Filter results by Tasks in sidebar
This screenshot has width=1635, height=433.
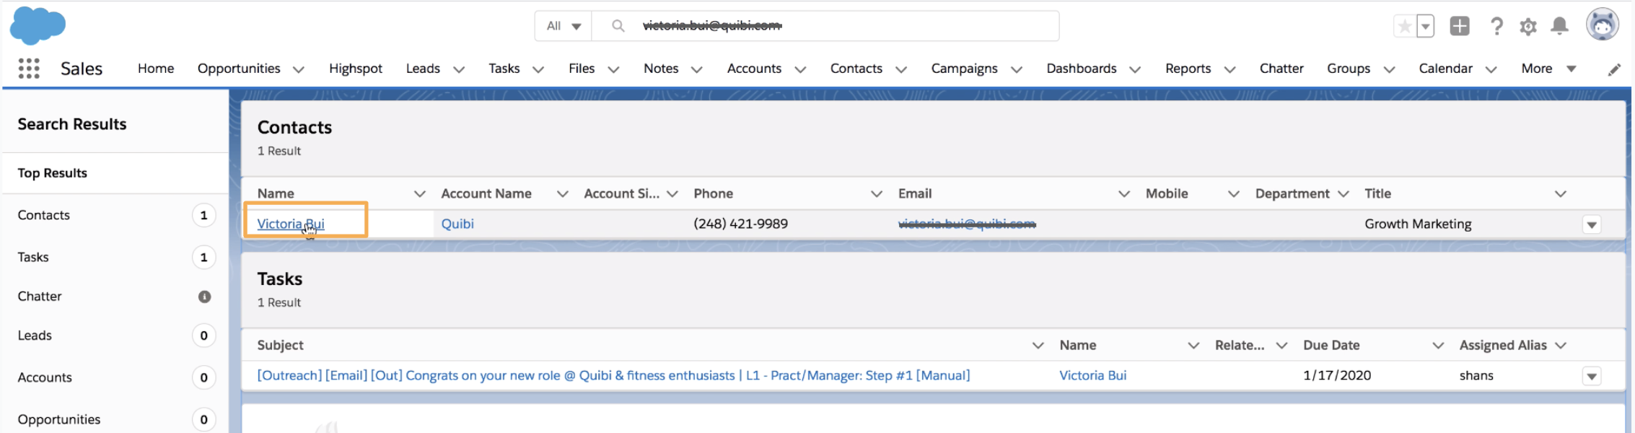pos(115,257)
